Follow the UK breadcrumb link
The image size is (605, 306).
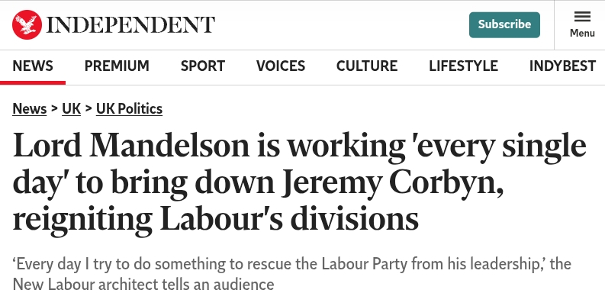pyautogui.click(x=71, y=108)
